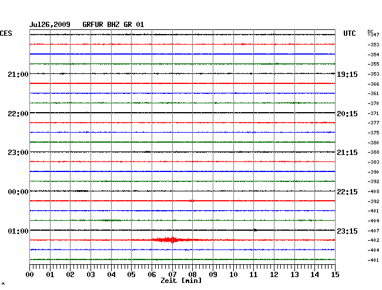Click the date label Jul26,2009
This screenshot has height=290, width=382.
50,25
